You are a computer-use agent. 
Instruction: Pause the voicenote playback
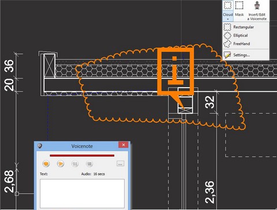click(x=75, y=164)
